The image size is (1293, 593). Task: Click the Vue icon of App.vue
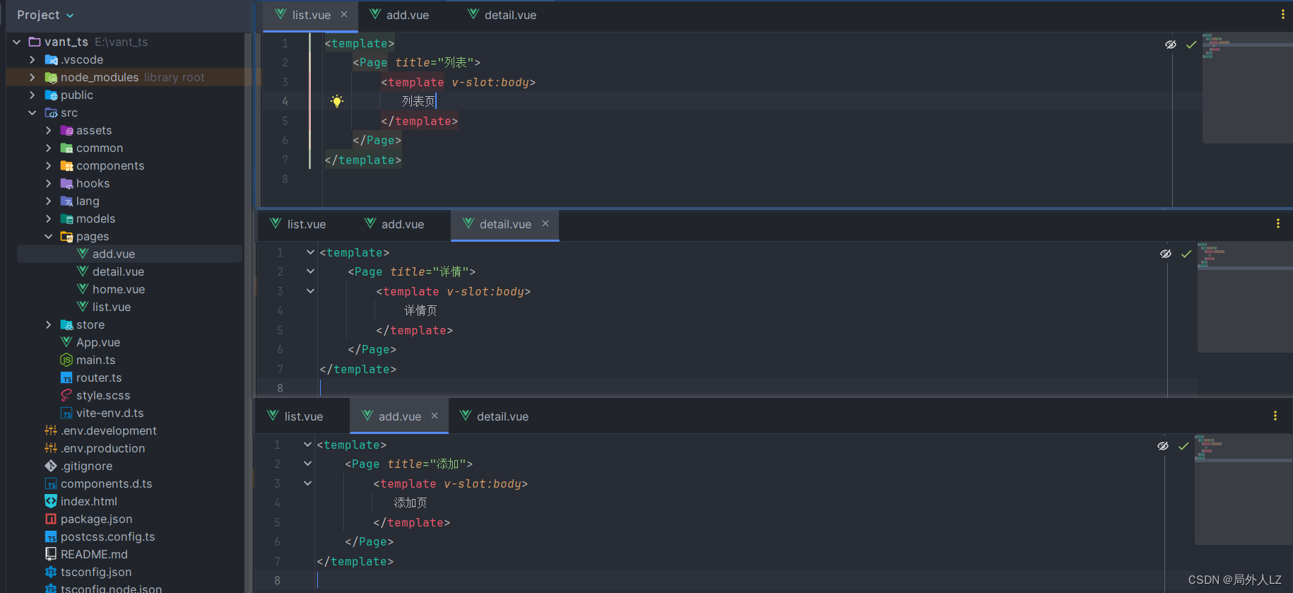click(x=66, y=342)
